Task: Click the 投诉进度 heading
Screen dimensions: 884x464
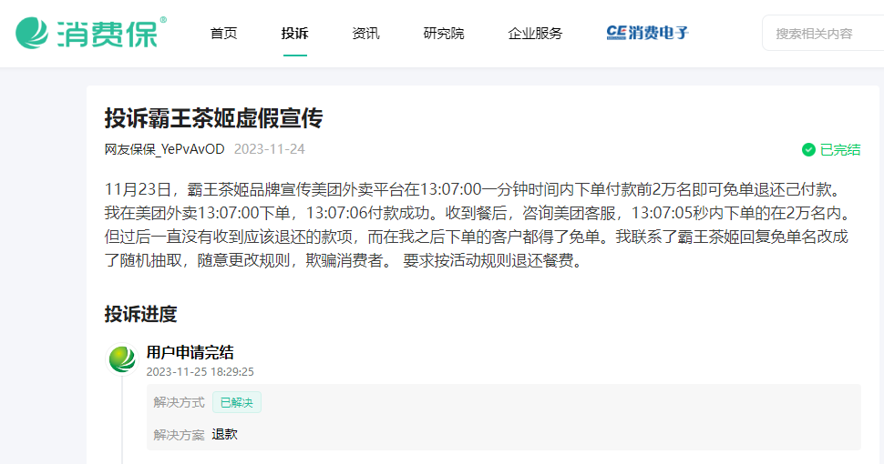Action: [x=141, y=314]
